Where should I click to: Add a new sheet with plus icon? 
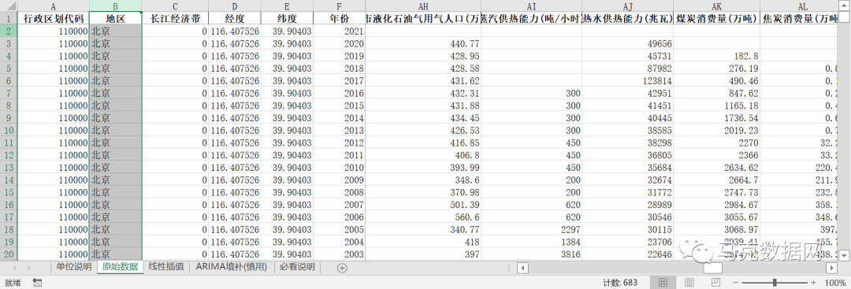pyautogui.click(x=342, y=268)
